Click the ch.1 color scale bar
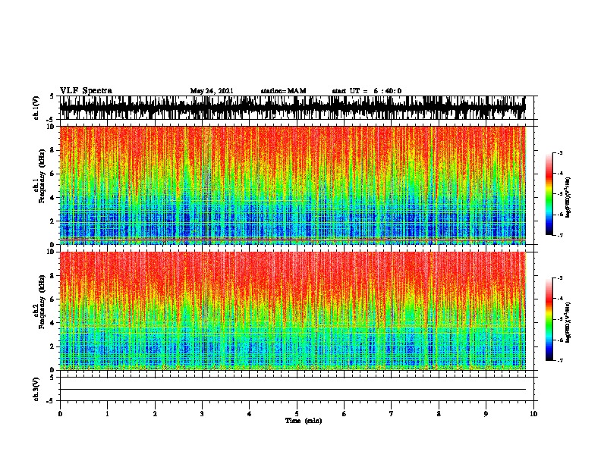This screenshot has height=464, width=601. [549, 194]
